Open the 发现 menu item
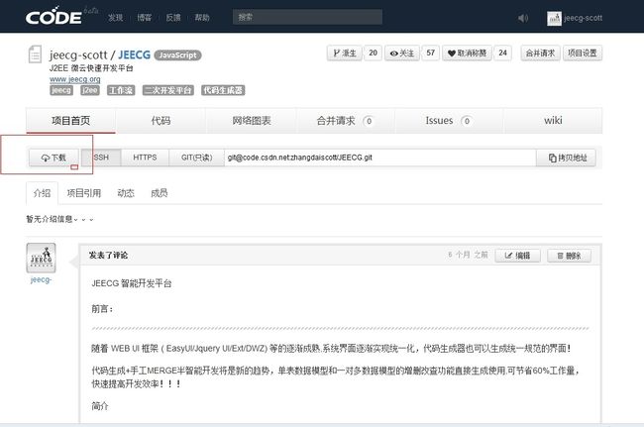This screenshot has width=644, height=427. (115, 18)
